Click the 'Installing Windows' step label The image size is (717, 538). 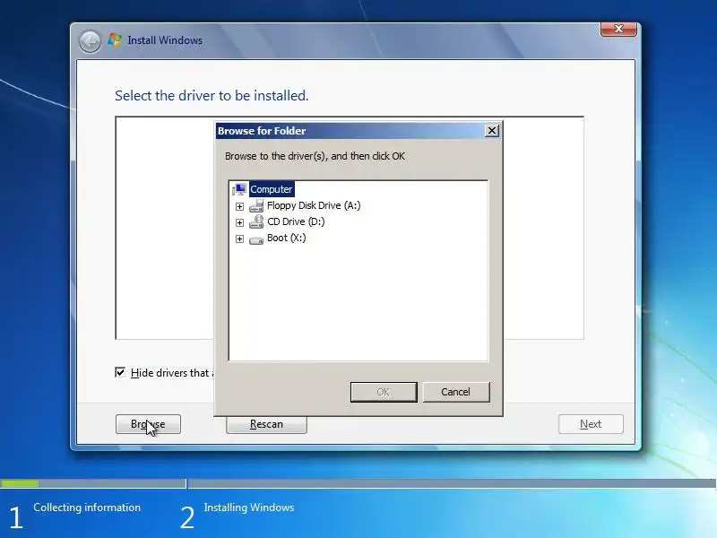click(x=249, y=508)
